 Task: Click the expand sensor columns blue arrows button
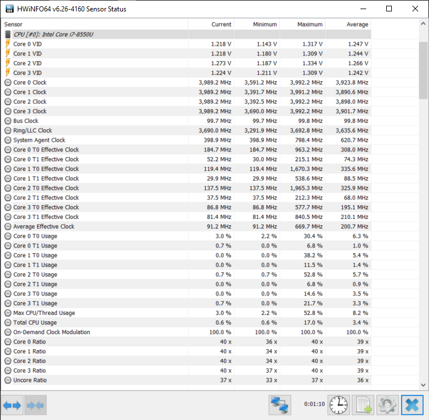click(13, 405)
